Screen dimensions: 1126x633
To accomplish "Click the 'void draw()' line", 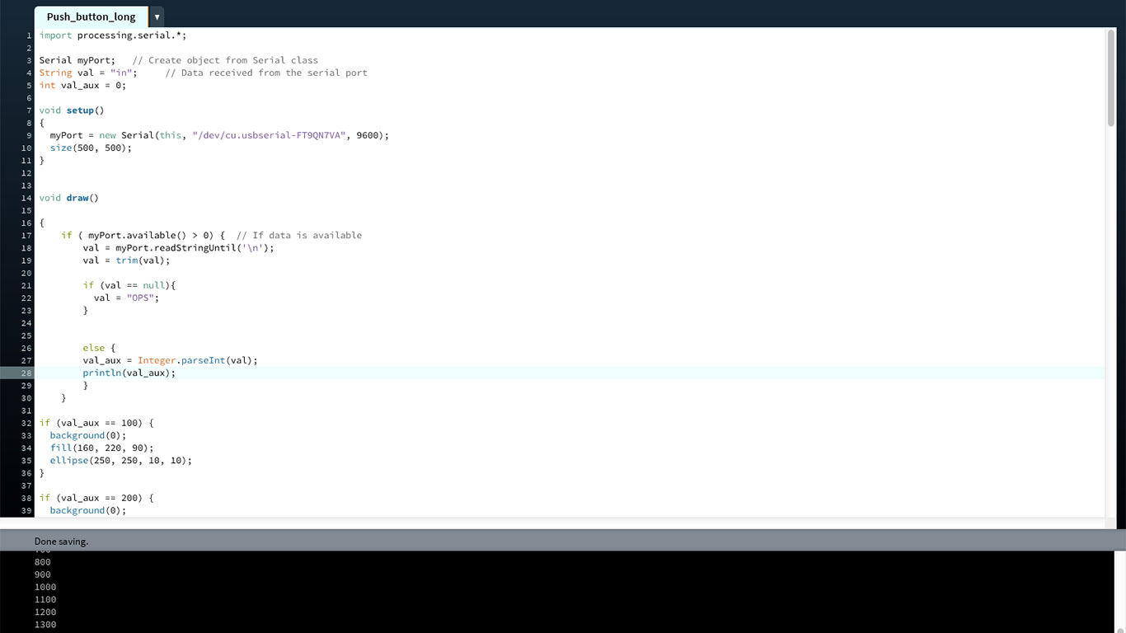I will tap(69, 198).
